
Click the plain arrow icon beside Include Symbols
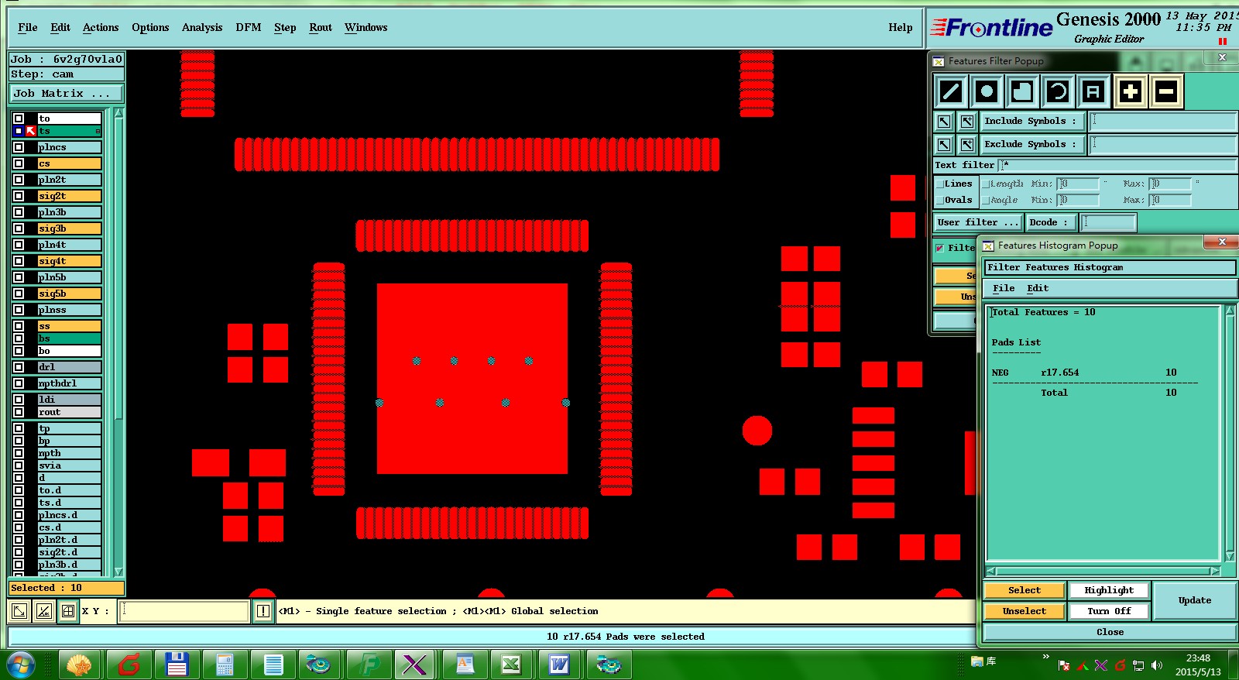[944, 122]
